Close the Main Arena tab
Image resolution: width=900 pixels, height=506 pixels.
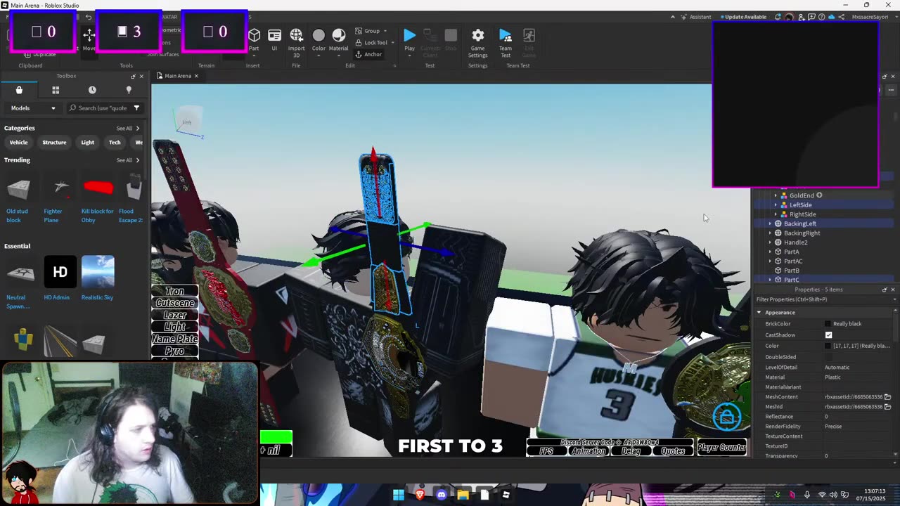coord(196,76)
